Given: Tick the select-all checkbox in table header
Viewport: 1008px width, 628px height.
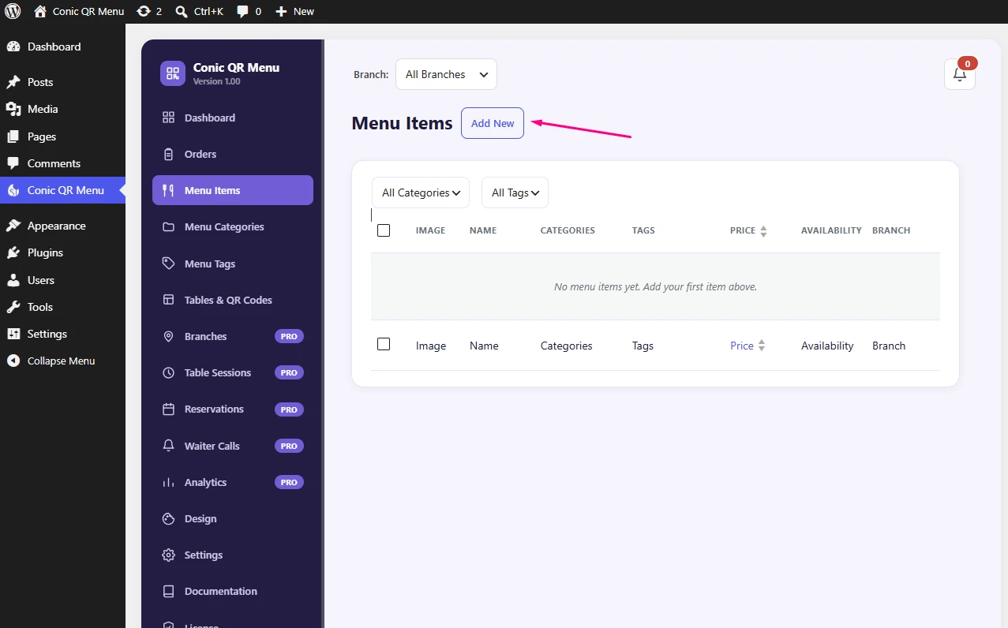Looking at the screenshot, I should click(x=384, y=230).
